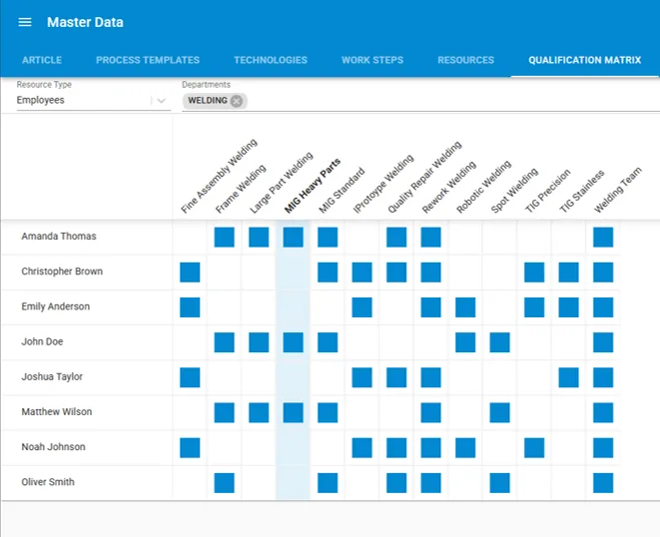This screenshot has width=660, height=537.
Task: Select the Amanda Thomas row name
Action: pos(59,237)
